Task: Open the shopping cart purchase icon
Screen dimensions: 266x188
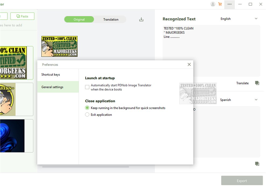Action: pyautogui.click(x=220, y=4)
